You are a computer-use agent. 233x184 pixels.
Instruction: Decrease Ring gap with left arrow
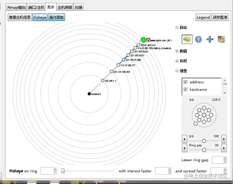point(185,148)
